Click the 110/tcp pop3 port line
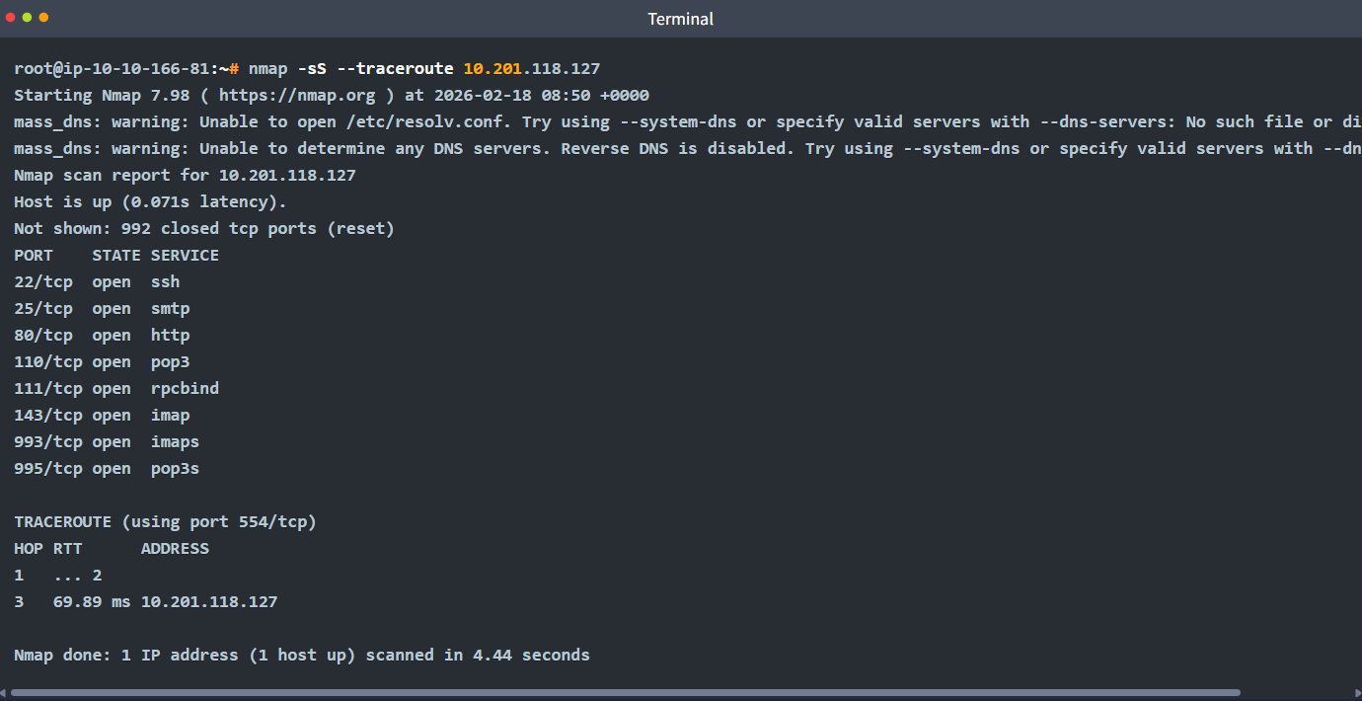1362x701 pixels. point(102,362)
